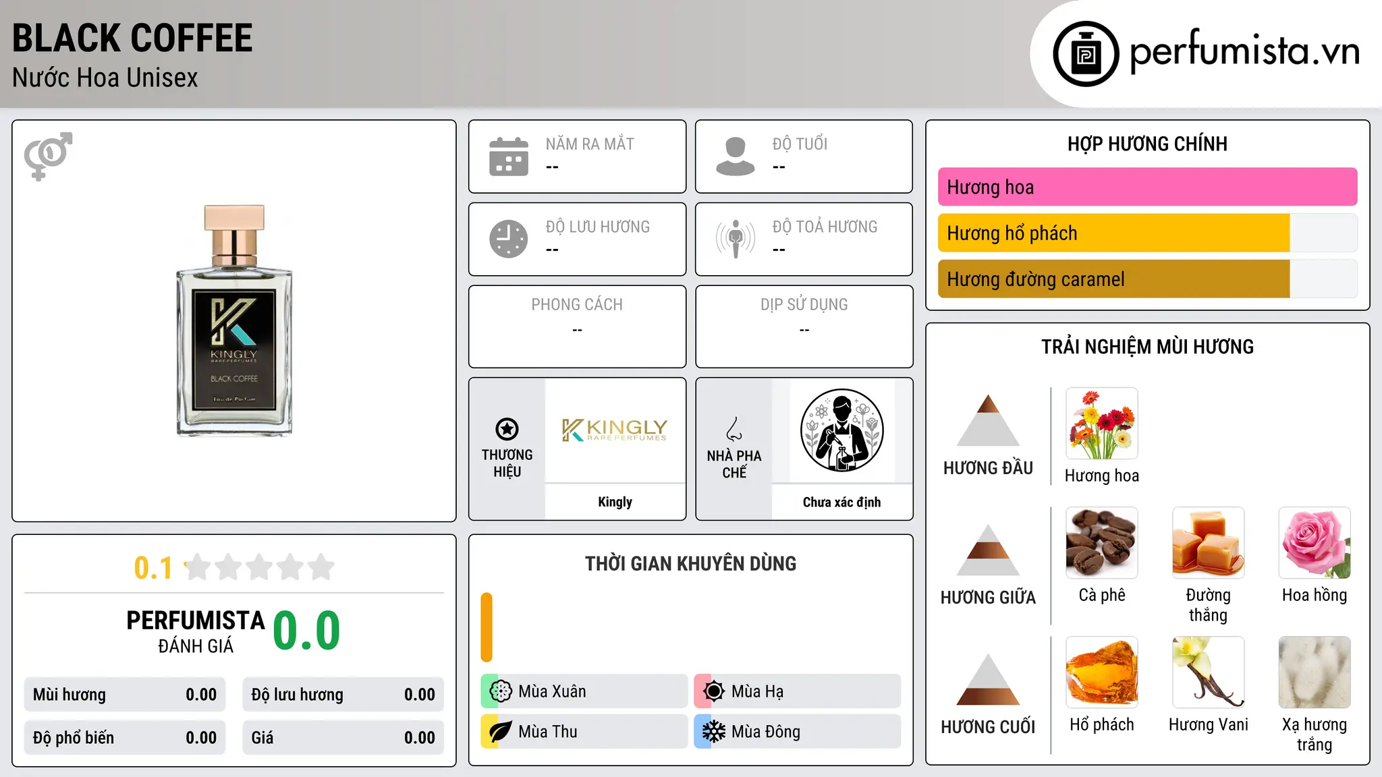Click the HƯƠNG GIỮA label text
1382x777 pixels.
pos(988,598)
